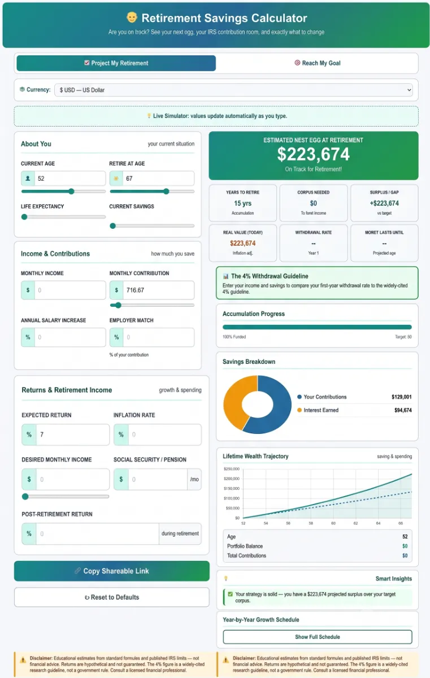Click the "15 yrs" value in Years to Retire

coord(243,203)
